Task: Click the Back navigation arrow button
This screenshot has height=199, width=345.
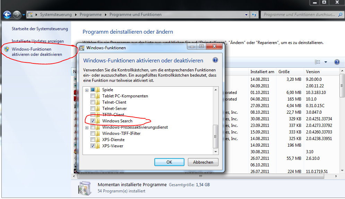Action: point(7,15)
